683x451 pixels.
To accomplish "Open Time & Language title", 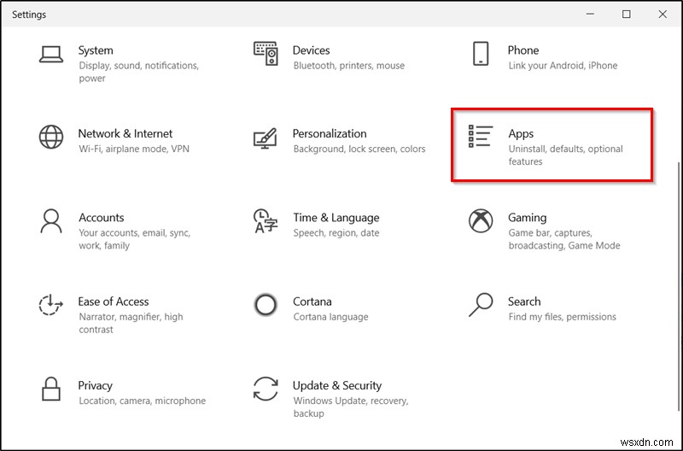I will tap(336, 218).
